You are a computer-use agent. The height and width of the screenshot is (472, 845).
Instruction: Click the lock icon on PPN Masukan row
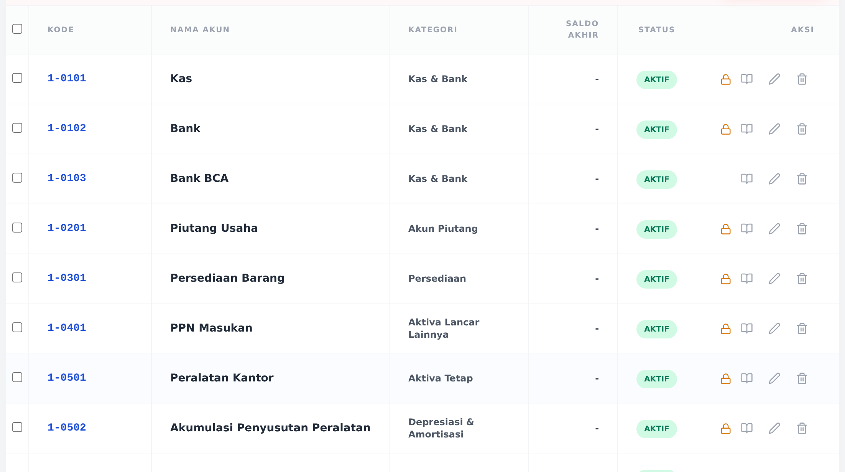pos(725,329)
